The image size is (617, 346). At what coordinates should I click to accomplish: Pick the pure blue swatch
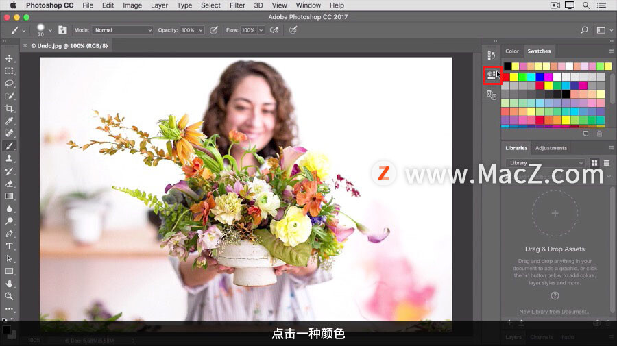[x=540, y=77]
